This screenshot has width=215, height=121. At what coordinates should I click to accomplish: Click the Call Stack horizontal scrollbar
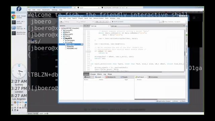[146, 99]
